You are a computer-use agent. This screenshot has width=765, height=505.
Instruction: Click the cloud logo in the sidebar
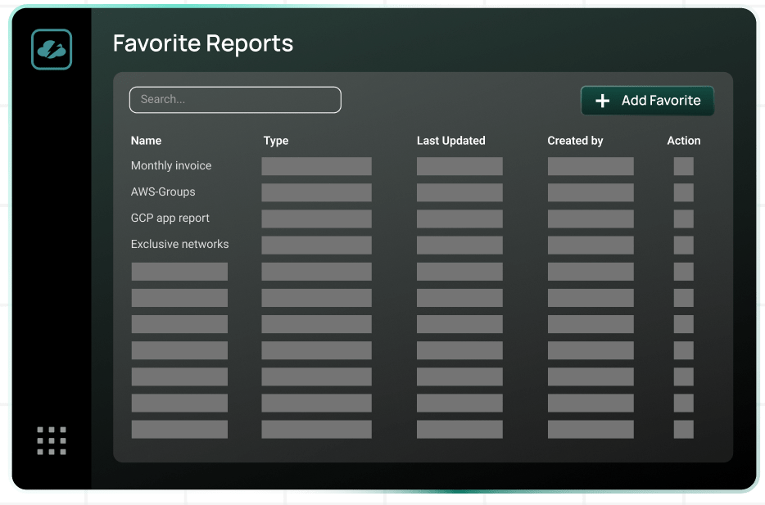tap(51, 49)
